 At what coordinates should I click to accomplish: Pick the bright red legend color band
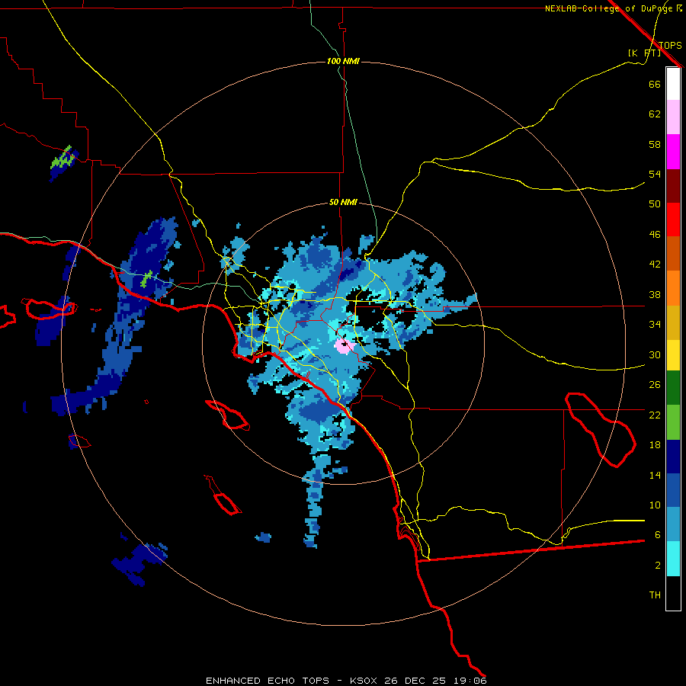click(x=673, y=220)
